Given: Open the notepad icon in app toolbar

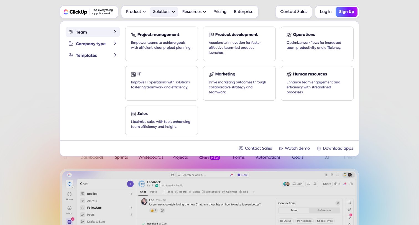Looking at the screenshot, I should point(326,175).
